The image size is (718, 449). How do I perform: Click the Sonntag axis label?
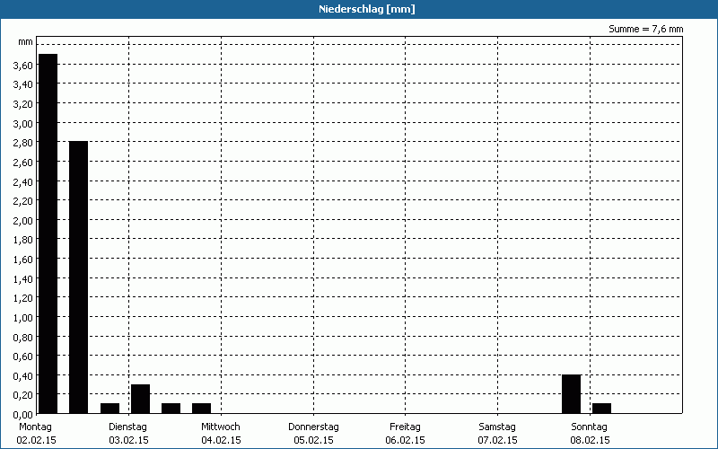point(590,427)
